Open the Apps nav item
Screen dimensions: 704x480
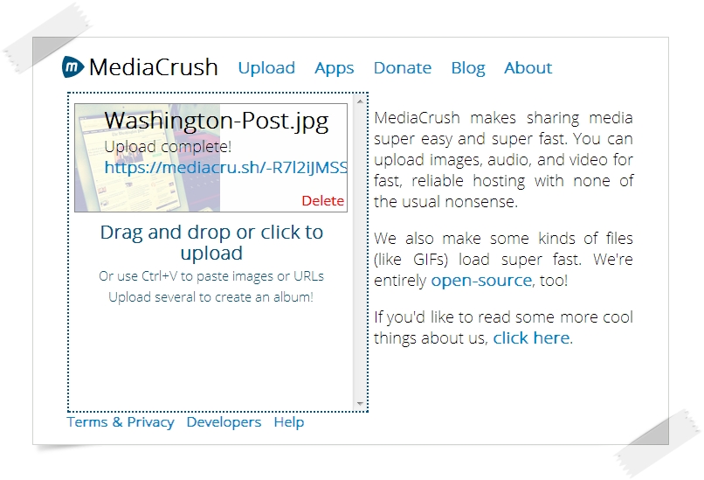(x=334, y=68)
